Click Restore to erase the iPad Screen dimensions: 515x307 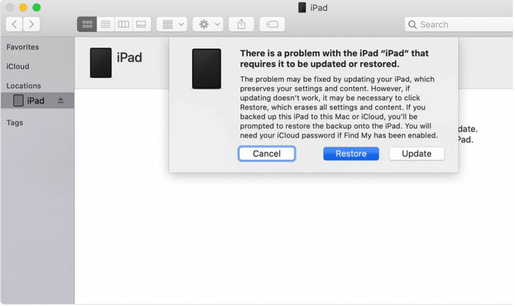click(x=351, y=153)
